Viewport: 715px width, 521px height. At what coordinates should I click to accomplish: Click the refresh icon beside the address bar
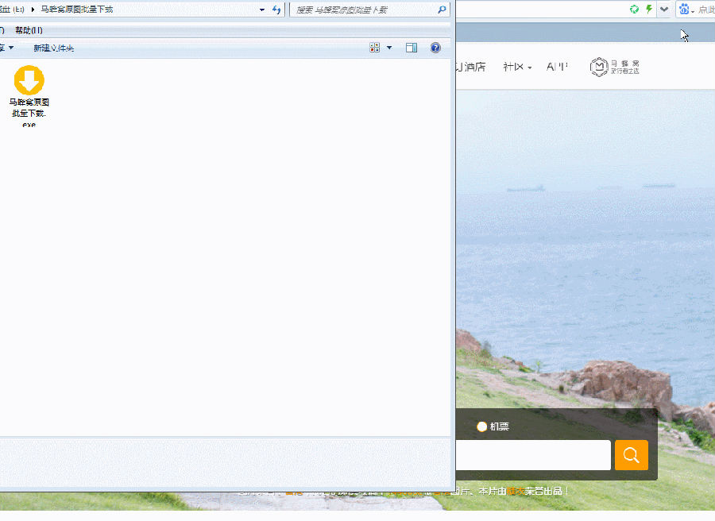pyautogui.click(x=276, y=10)
